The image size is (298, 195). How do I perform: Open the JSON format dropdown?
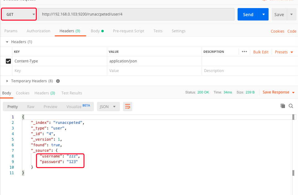pos(108,107)
